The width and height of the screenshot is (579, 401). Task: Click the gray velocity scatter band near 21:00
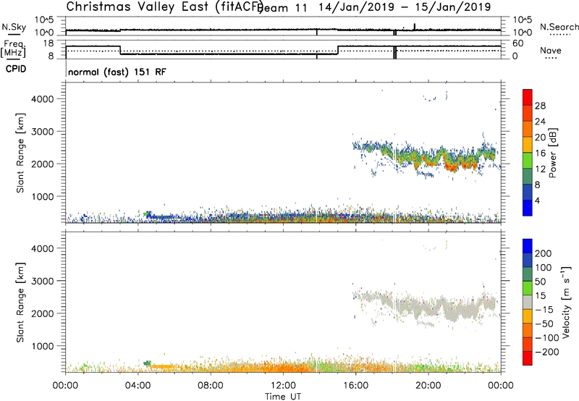(x=451, y=312)
